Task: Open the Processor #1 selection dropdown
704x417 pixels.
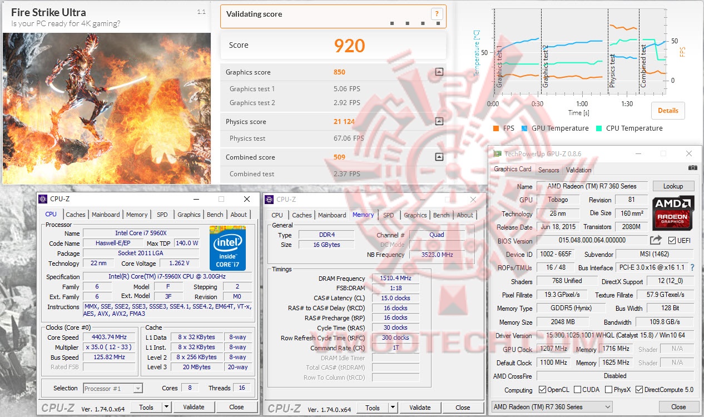Action: [113, 388]
